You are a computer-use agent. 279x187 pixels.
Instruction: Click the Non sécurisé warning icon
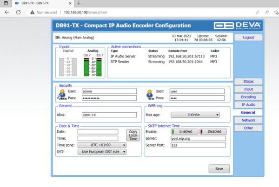click(32, 12)
